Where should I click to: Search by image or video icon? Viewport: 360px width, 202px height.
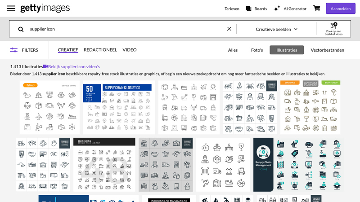(333, 29)
